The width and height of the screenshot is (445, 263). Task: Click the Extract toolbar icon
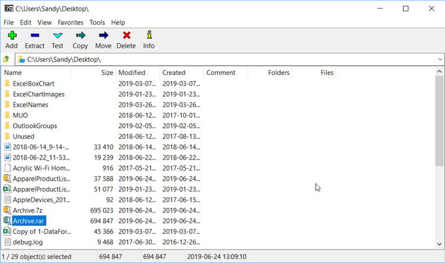(x=35, y=35)
